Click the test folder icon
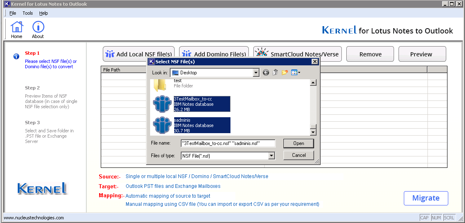Screen dimensions: 465x223 tap(159, 85)
